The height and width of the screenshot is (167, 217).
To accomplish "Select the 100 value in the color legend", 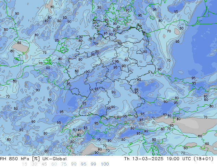I will pos(105,164).
